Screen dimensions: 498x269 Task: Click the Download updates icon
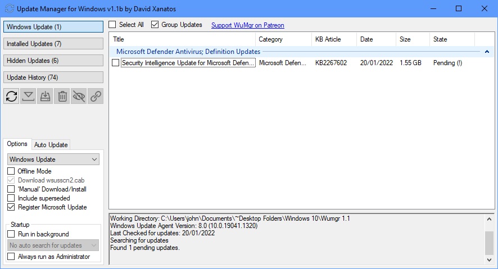click(x=28, y=96)
